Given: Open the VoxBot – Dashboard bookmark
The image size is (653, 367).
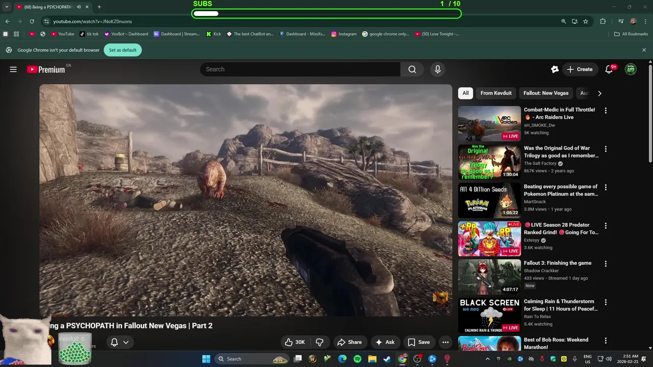Looking at the screenshot, I should point(126,34).
